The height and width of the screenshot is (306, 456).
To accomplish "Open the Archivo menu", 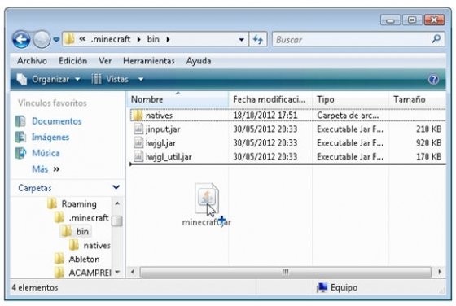I will [32, 61].
